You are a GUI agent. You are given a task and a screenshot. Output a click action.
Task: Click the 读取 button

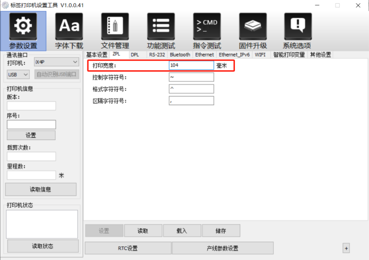pyautogui.click(x=143, y=230)
